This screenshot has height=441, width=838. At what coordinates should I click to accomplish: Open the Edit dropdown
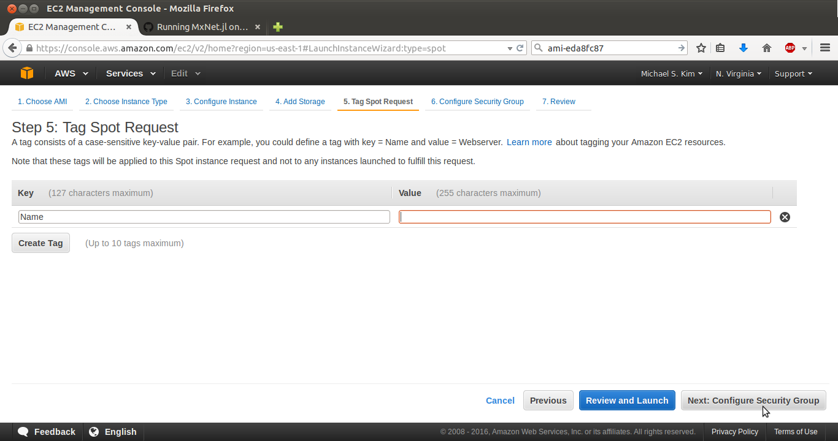click(185, 73)
